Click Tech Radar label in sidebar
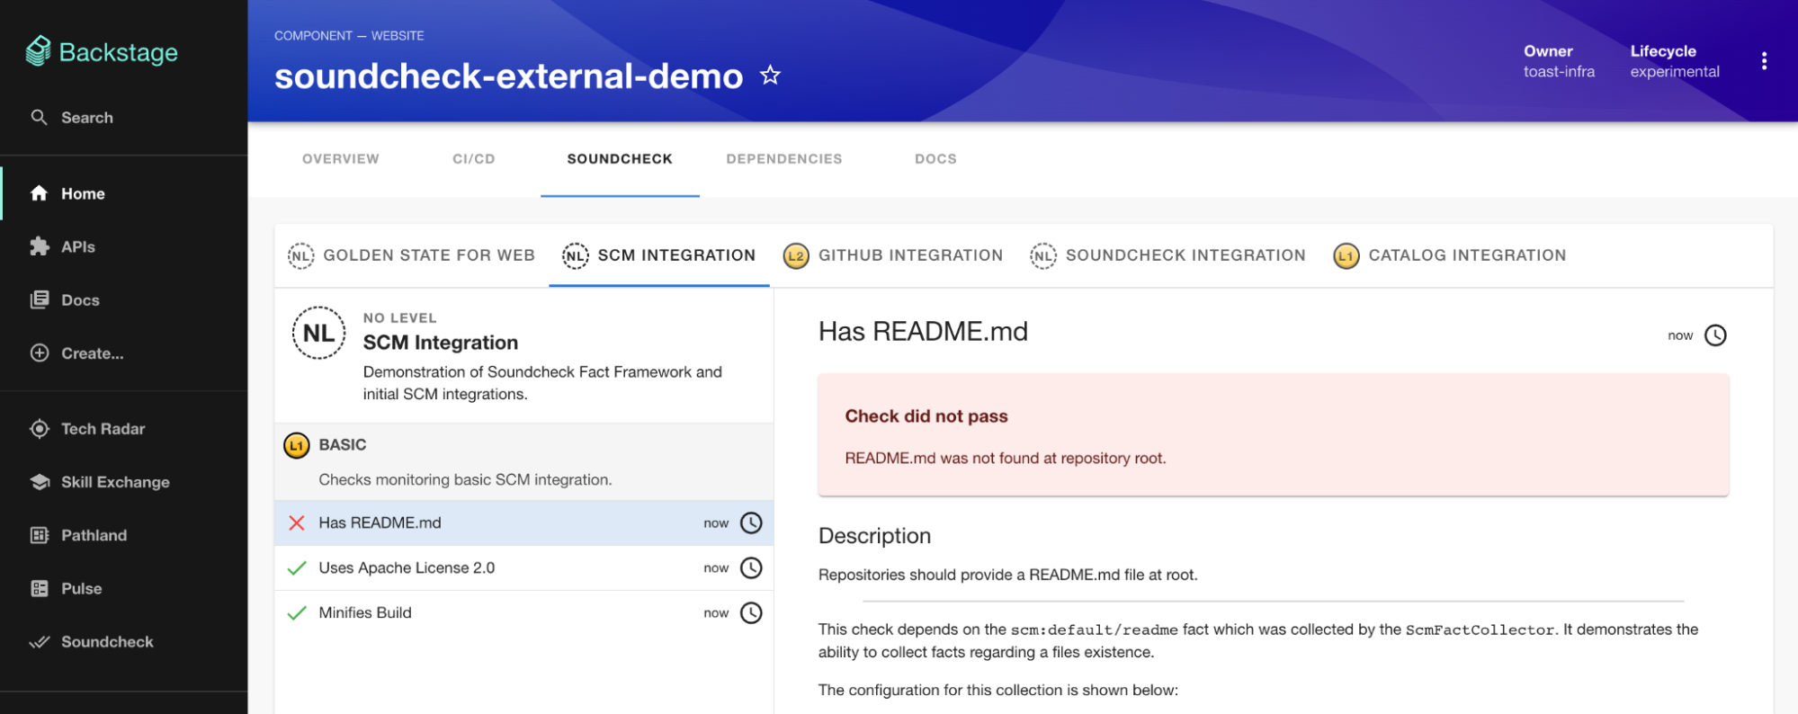This screenshot has width=1798, height=714. (x=103, y=429)
